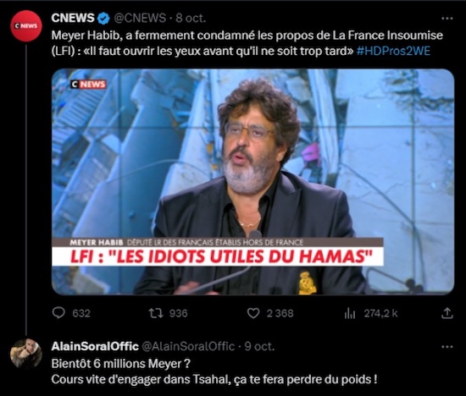This screenshot has width=466, height=396.
Task: Open the three-dot menu on the AlainSoralOffic reply
Action: click(x=447, y=346)
